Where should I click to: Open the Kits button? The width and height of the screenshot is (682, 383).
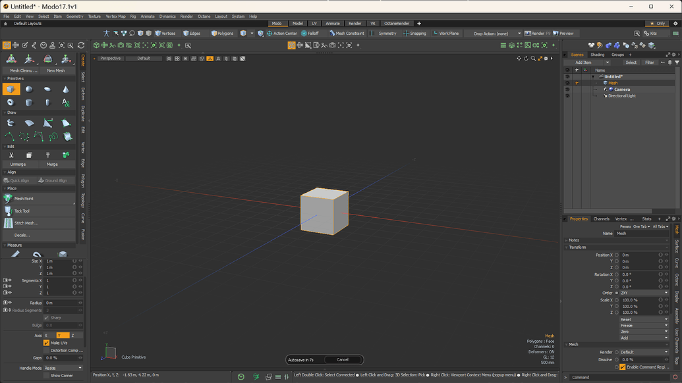pyautogui.click(x=650, y=33)
